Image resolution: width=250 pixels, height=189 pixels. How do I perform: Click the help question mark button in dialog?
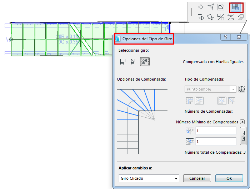(226, 37)
